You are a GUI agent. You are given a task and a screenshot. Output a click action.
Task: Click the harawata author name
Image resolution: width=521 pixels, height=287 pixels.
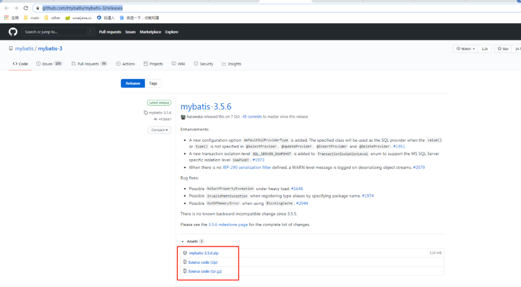[194, 117]
